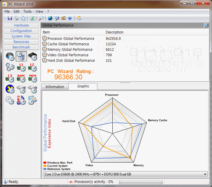212x187 pixels.
Task: Select the Hard Disk Global Performance row
Action: pyautogui.click(x=125, y=61)
